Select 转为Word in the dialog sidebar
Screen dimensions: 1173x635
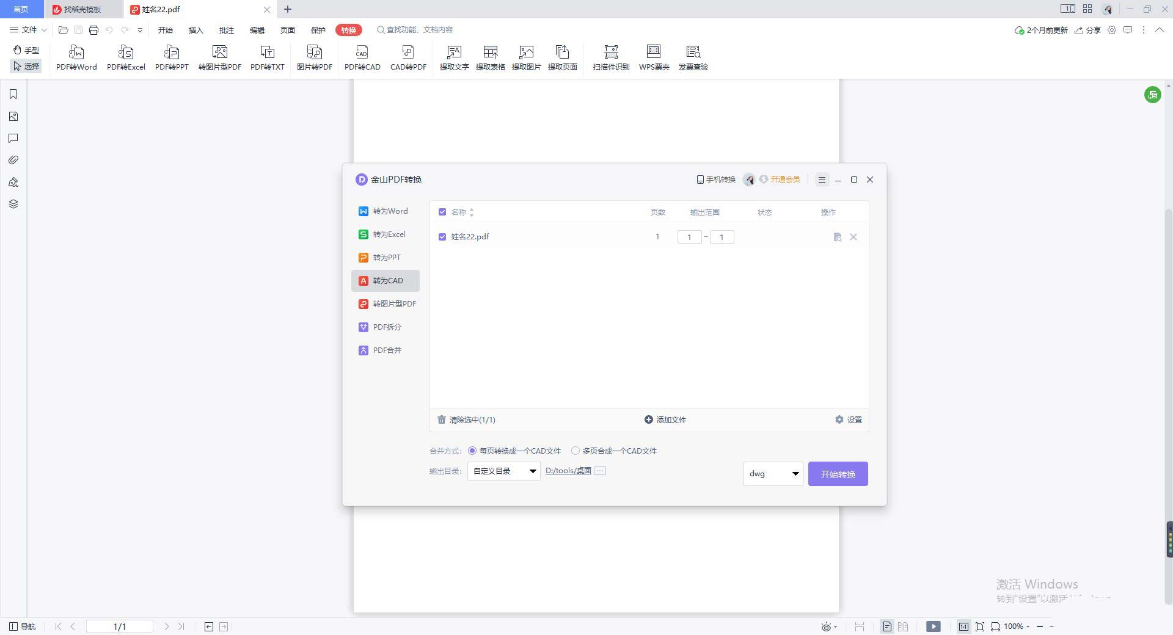[x=385, y=211]
